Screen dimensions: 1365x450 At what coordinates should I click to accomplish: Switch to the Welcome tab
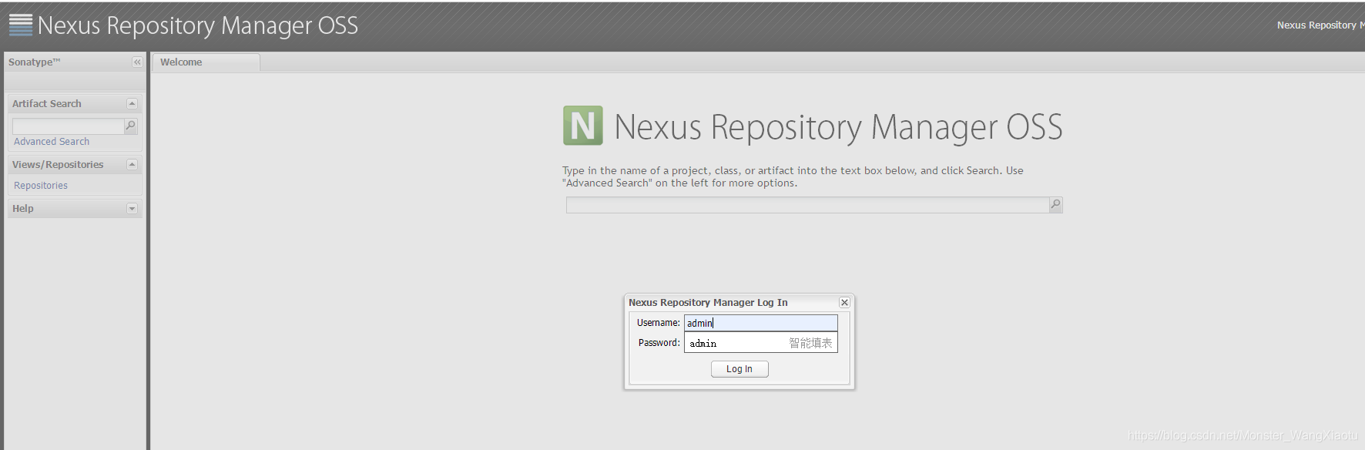(x=206, y=62)
